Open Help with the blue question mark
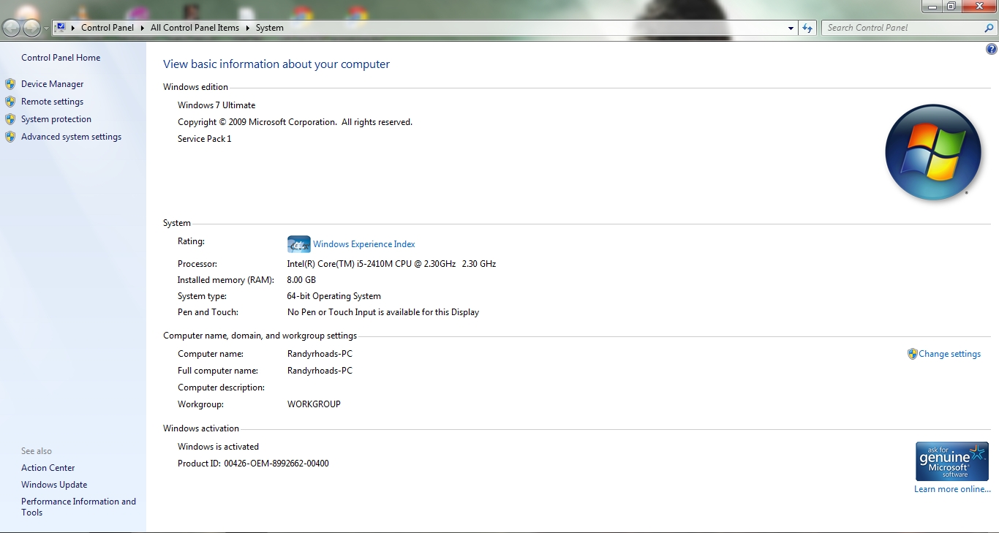The height and width of the screenshot is (533, 999). (x=992, y=49)
